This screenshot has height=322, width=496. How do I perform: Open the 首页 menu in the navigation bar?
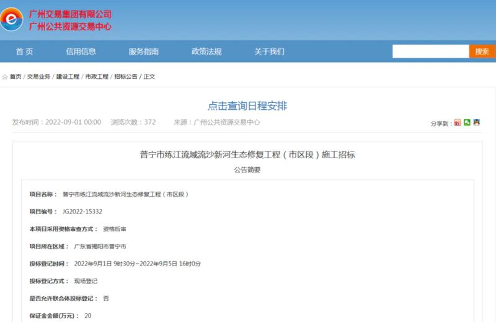click(25, 51)
